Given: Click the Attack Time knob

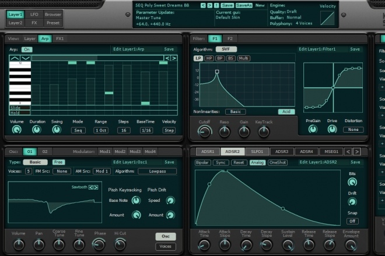Looking at the screenshot, I should (204, 245).
